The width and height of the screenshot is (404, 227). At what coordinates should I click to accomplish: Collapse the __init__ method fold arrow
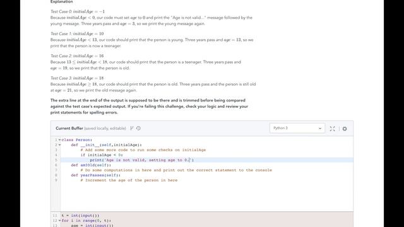click(59, 145)
